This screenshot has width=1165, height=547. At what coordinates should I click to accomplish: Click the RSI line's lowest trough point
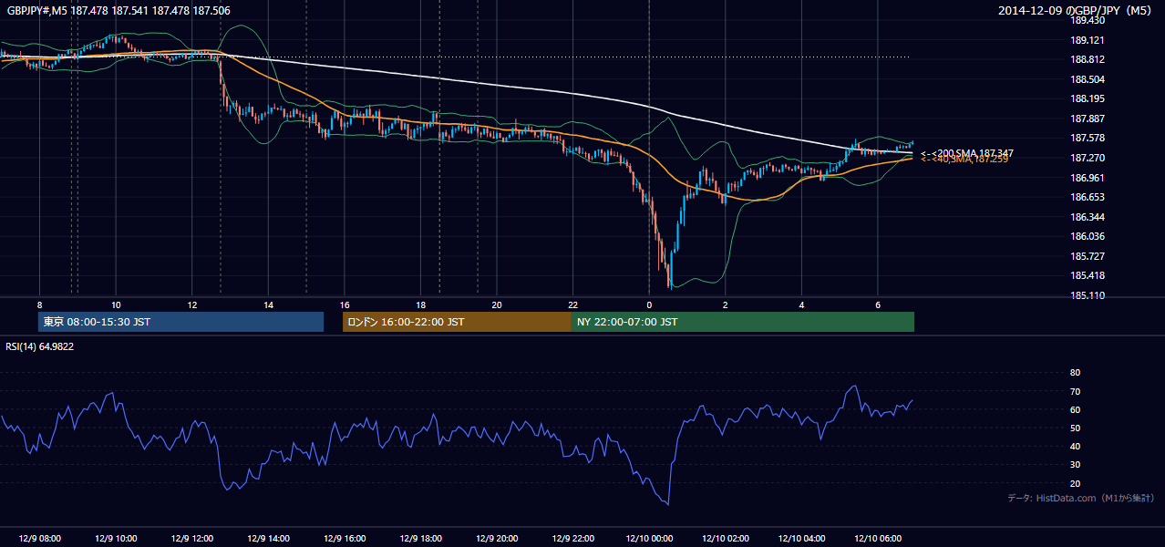click(x=668, y=504)
